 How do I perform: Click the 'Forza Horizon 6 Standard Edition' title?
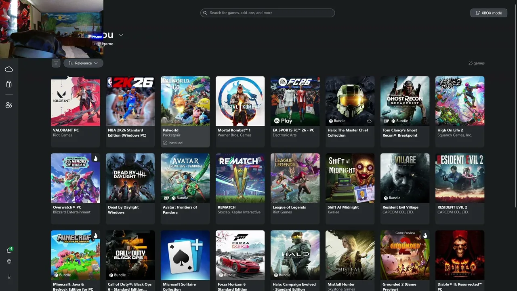(233, 287)
